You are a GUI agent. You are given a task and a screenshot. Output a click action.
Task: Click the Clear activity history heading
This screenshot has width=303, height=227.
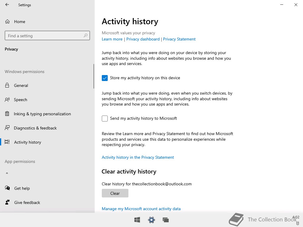[x=129, y=171]
